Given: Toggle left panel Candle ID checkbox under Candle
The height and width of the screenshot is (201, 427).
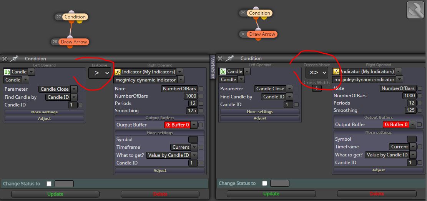Looking at the screenshot, I should 81,105.
